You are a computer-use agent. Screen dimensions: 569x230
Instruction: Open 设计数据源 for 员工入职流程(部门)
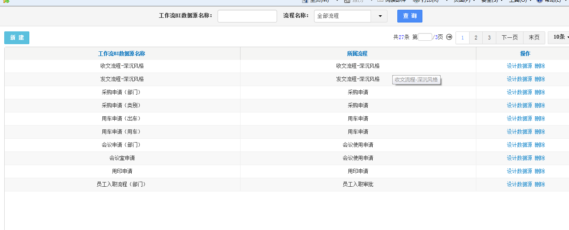coord(519,185)
